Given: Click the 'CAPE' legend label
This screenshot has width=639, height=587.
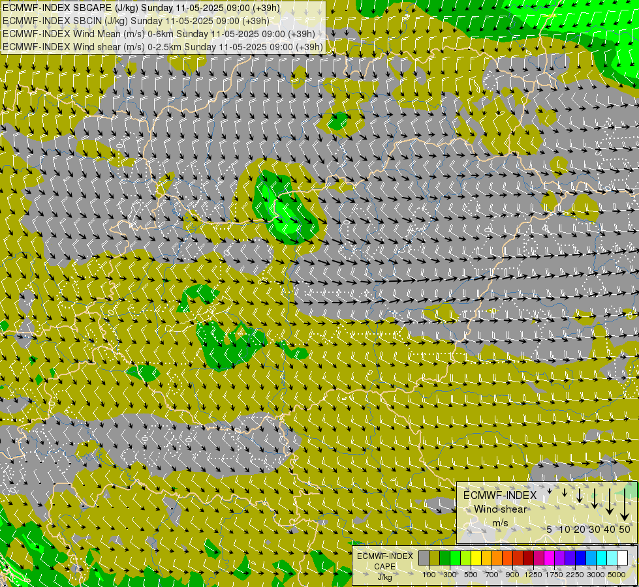Looking at the screenshot, I should 384,567.
